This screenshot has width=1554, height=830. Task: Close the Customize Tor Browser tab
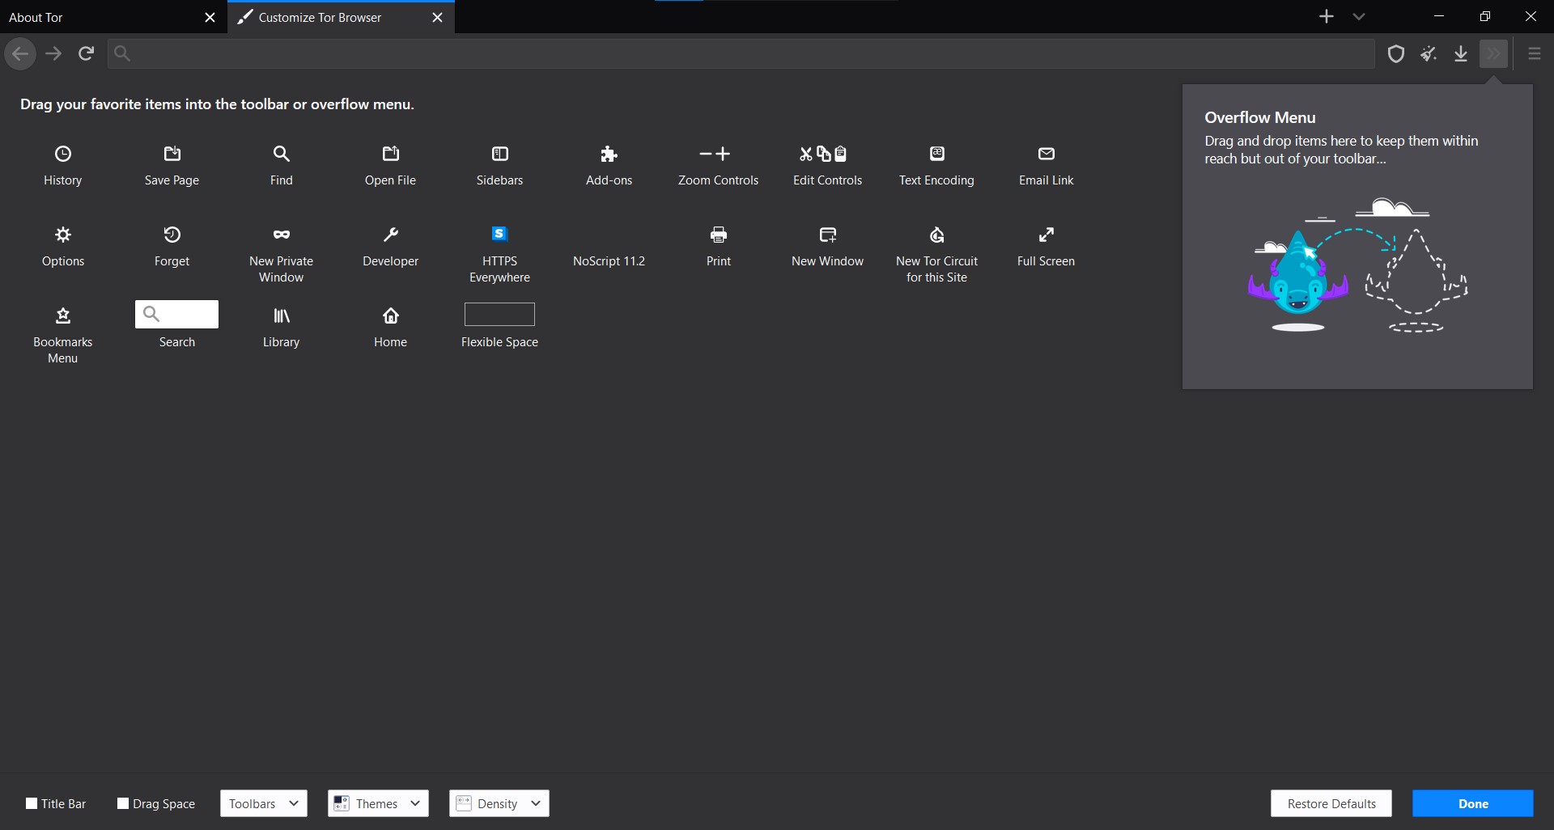437,17
